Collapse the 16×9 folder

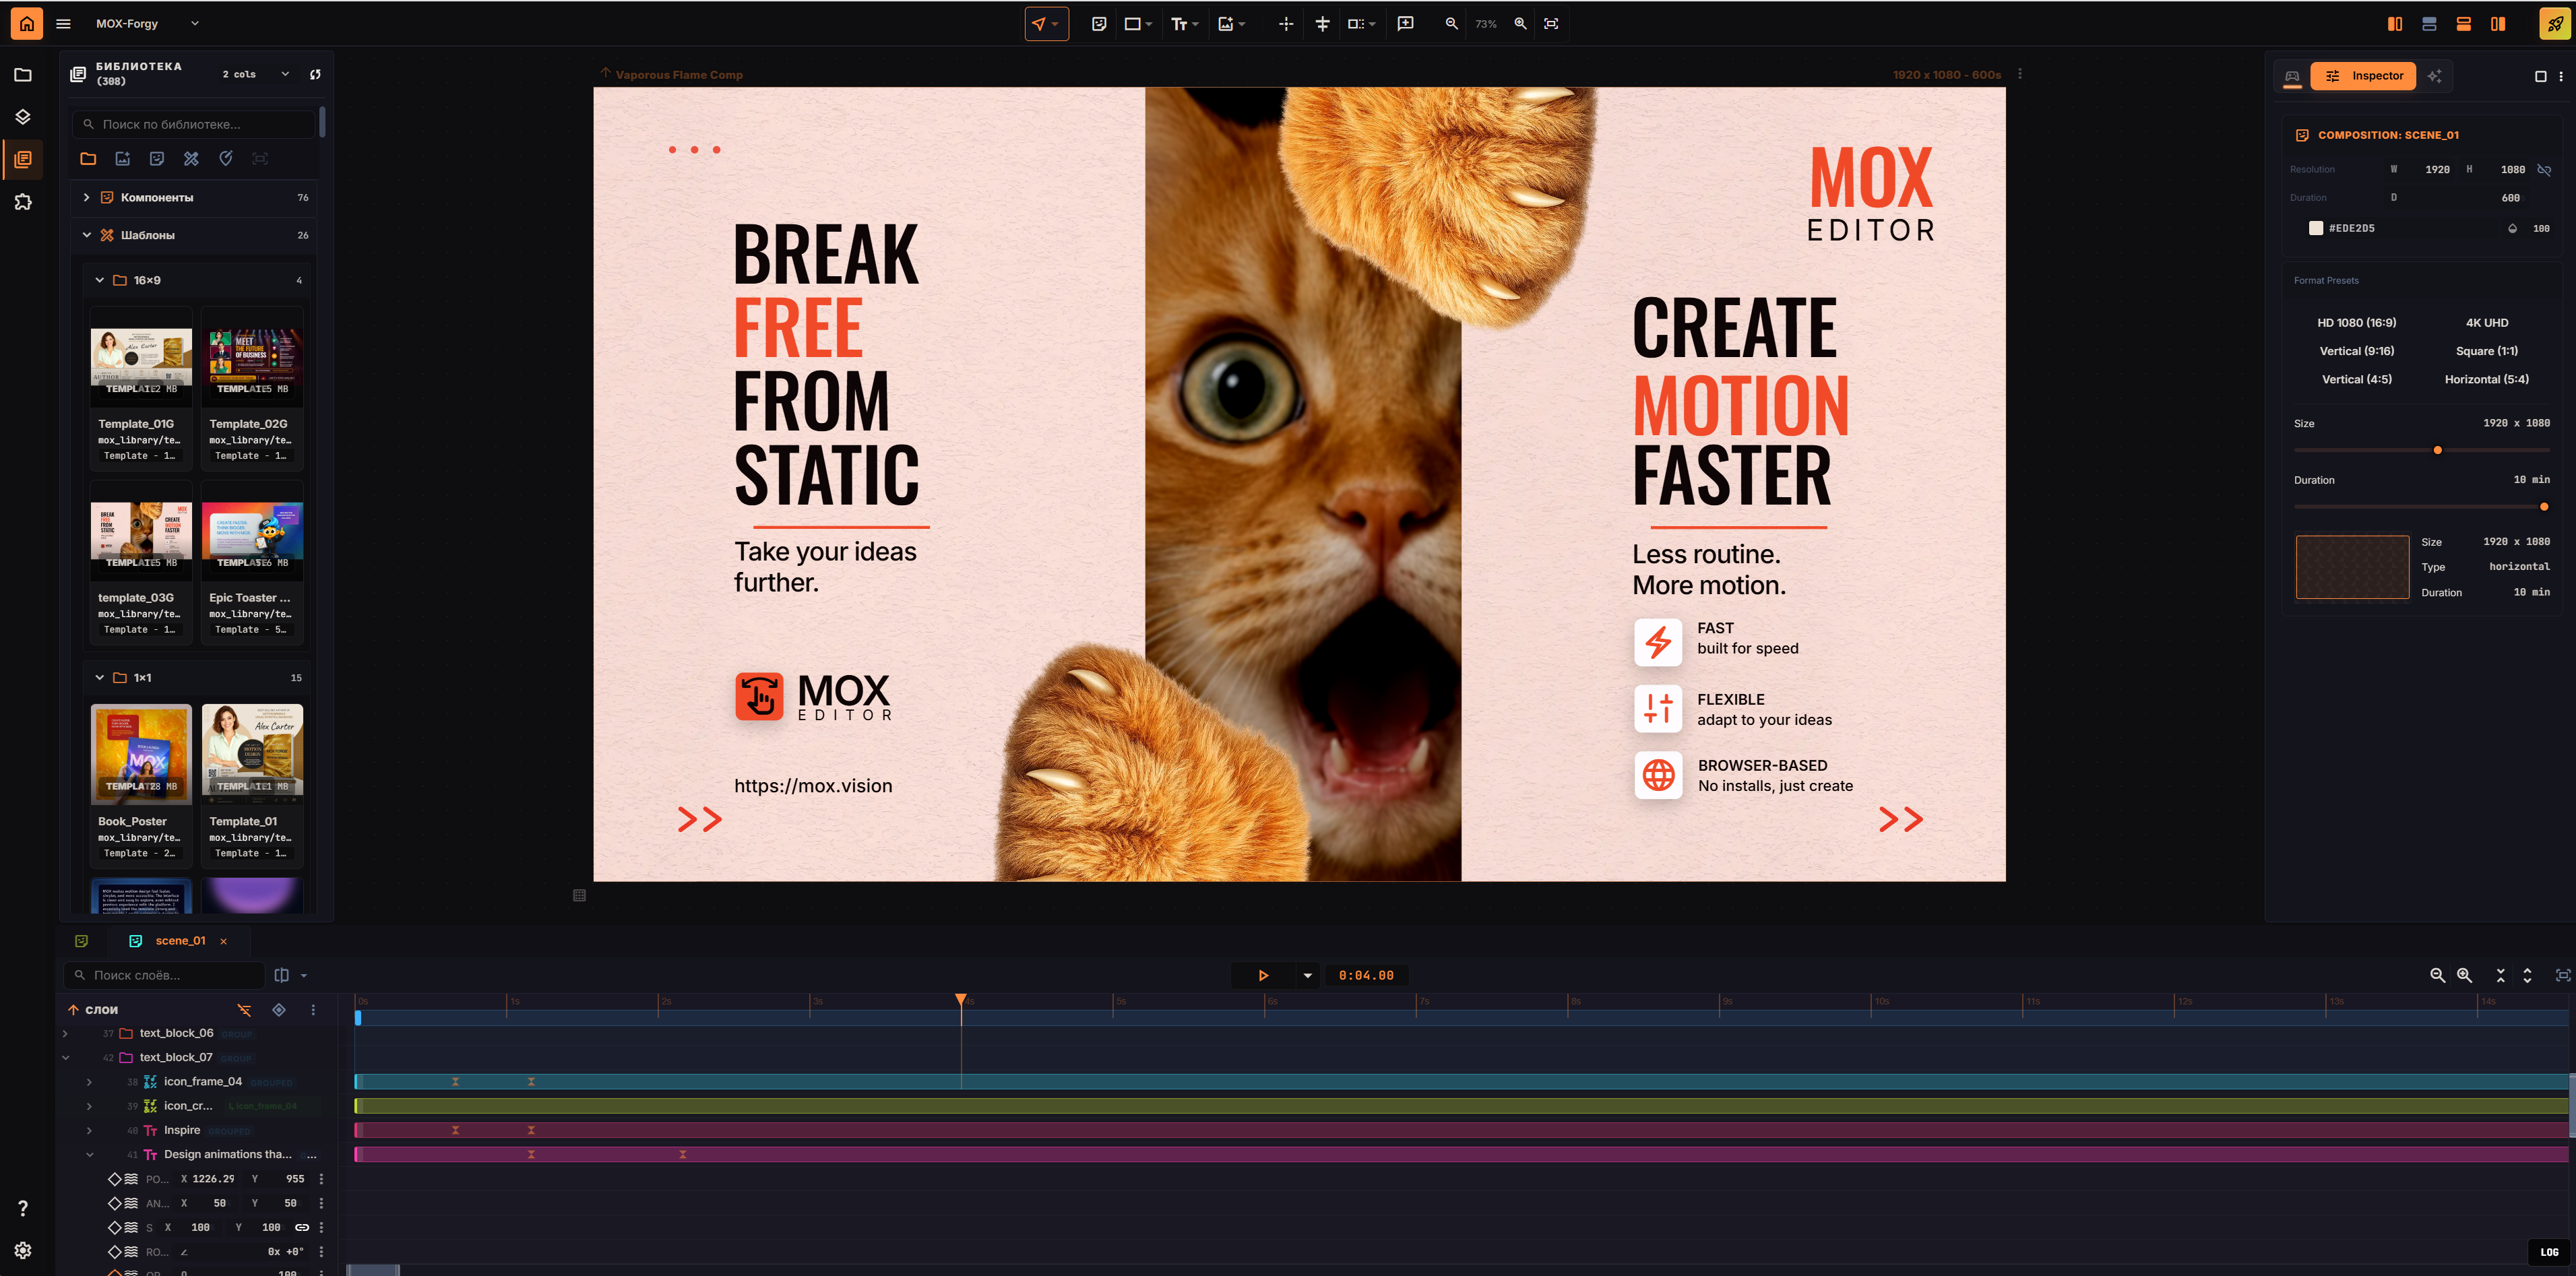(x=99, y=280)
